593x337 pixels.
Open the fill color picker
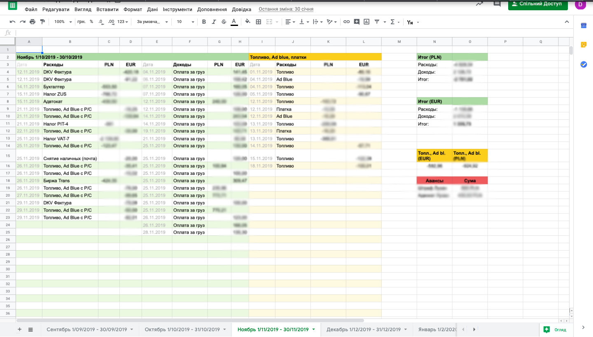(247, 22)
